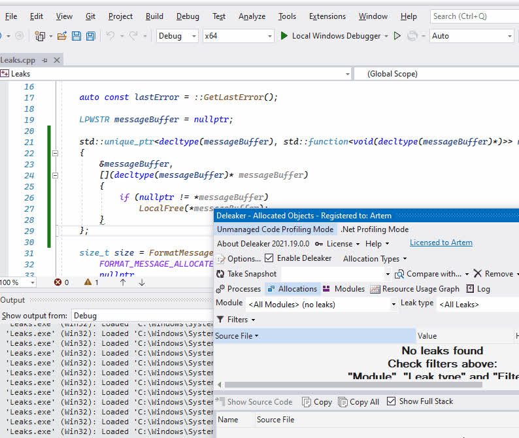This screenshot has height=438, width=519.
Task: Switch to .Net Profiling Mode tab
Action: coord(375,229)
